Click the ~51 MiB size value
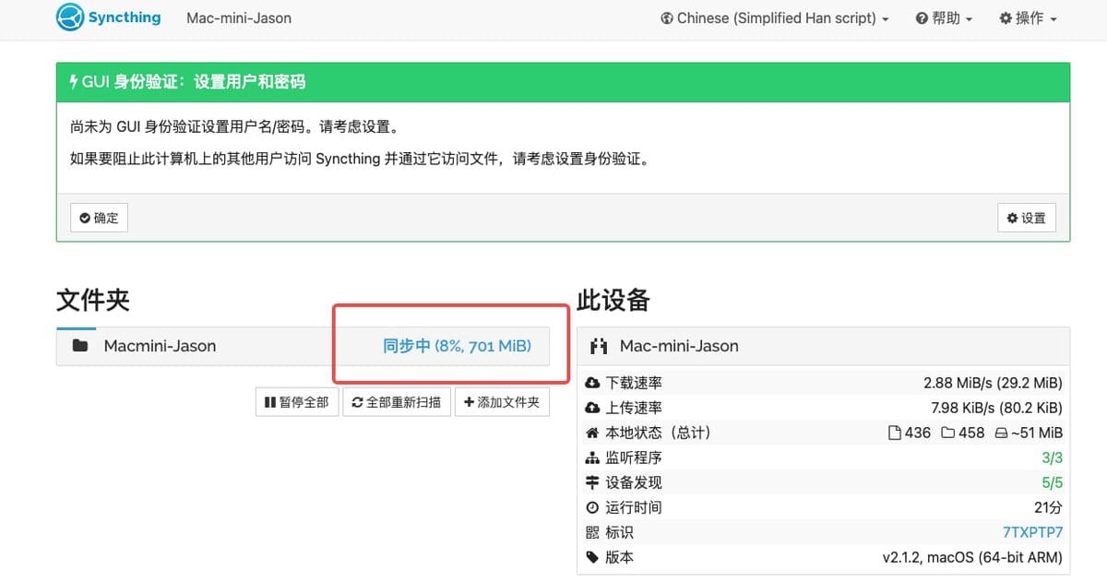This screenshot has height=582, width=1107. (1037, 433)
